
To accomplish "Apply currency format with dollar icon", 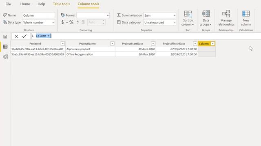I will click(x=62, y=22).
